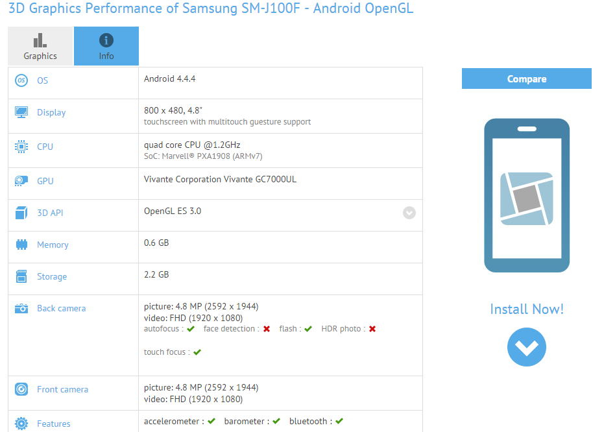
Task: Click the phone illustration image
Action: pos(526,195)
